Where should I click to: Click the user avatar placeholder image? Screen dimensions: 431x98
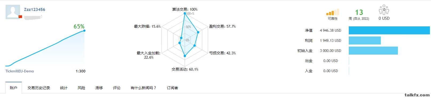click(13, 12)
